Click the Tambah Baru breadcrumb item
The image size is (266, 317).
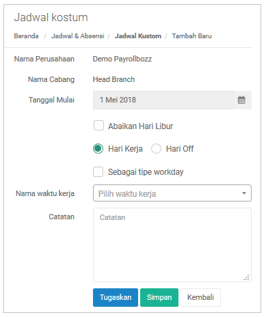pyautogui.click(x=191, y=36)
